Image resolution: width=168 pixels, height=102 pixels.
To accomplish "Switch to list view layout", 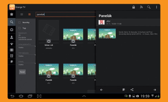I will click(x=22, y=14).
